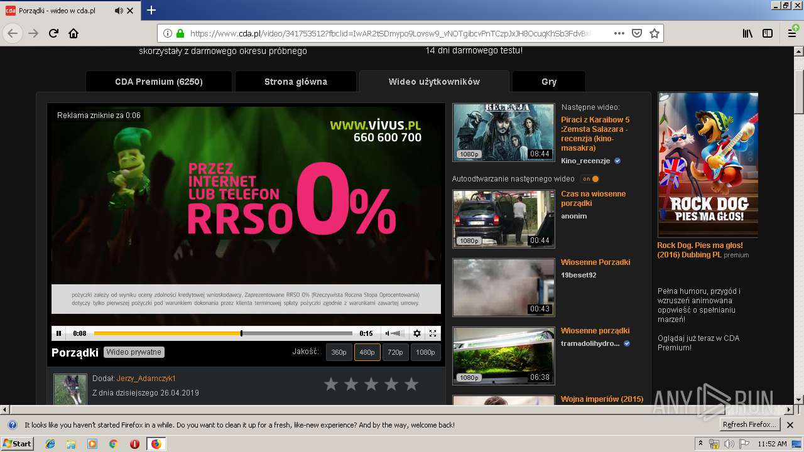Screen dimensions: 804x452
Task: Open Wiosenne porządki by tramadolihydro
Action: (595, 331)
